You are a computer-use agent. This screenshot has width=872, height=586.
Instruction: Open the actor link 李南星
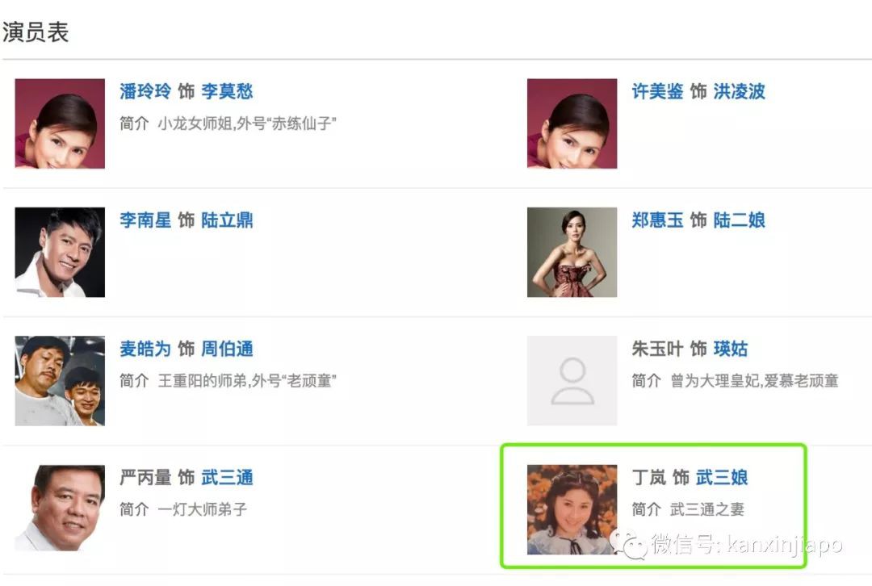click(x=145, y=220)
